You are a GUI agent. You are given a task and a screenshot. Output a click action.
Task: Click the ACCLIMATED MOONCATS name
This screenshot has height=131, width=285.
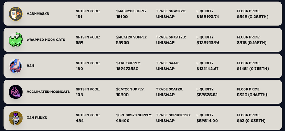coord(48,92)
